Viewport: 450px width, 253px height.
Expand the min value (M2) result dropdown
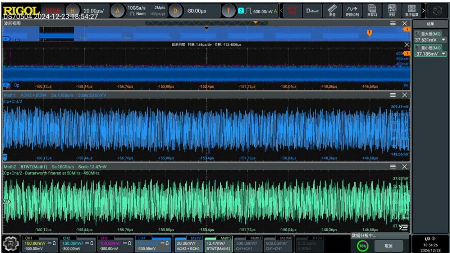click(x=444, y=54)
